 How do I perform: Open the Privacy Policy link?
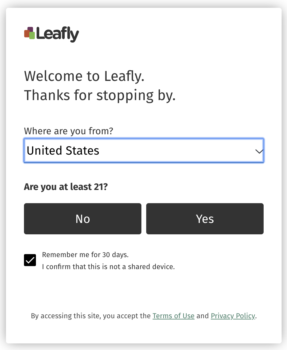point(233,316)
